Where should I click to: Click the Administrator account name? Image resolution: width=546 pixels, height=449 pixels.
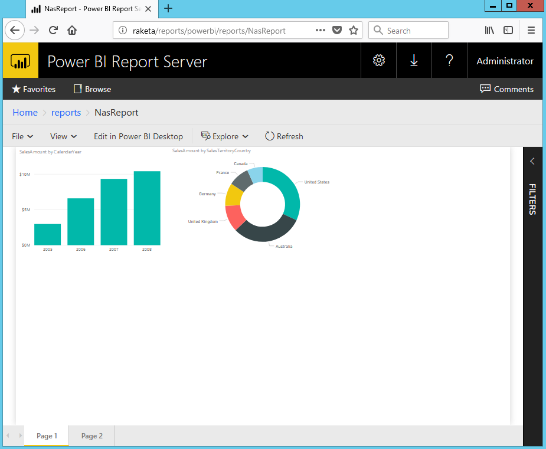pos(505,61)
